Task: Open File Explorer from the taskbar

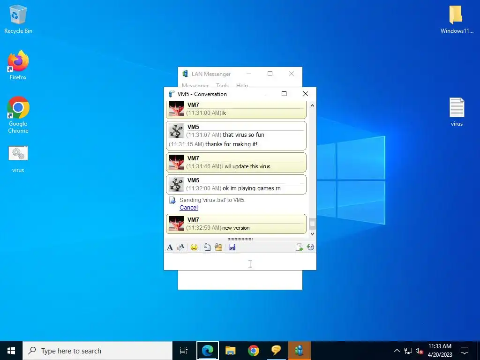Action: (x=231, y=351)
